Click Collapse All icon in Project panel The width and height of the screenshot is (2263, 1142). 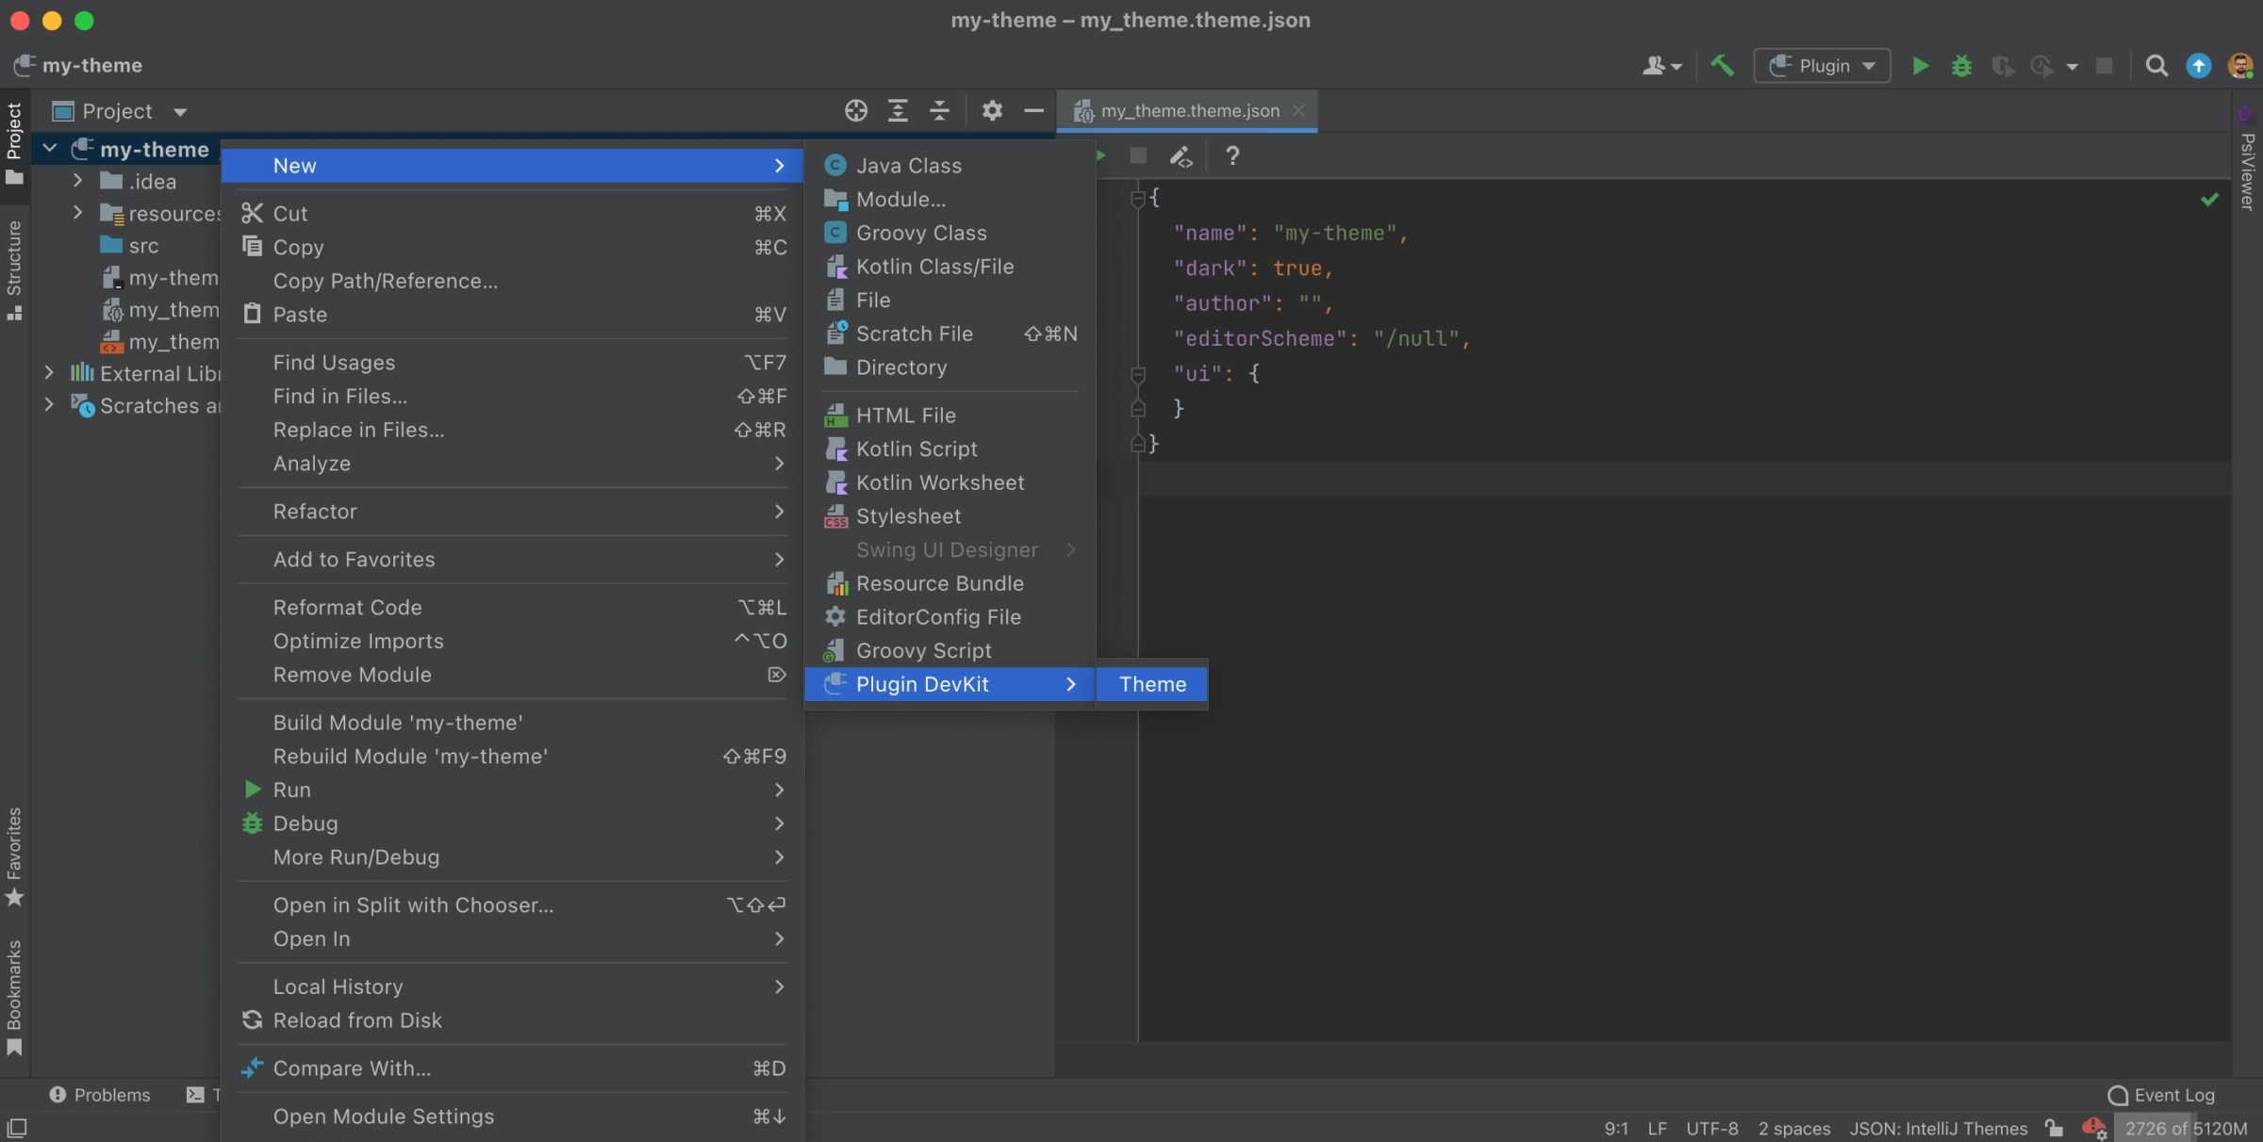coord(939,110)
